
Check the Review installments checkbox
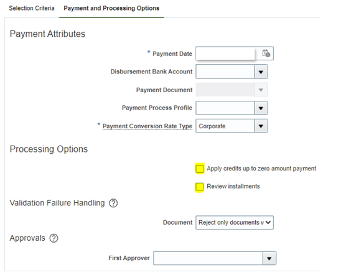(200, 187)
